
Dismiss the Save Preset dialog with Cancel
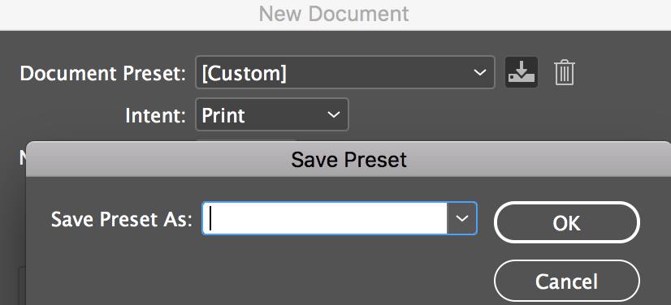[566, 281]
